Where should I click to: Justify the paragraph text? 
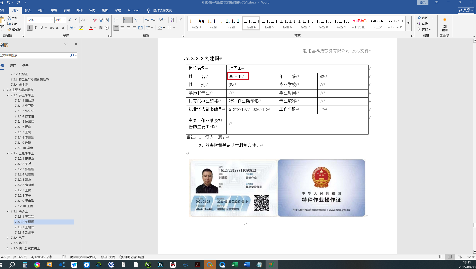[x=134, y=28]
